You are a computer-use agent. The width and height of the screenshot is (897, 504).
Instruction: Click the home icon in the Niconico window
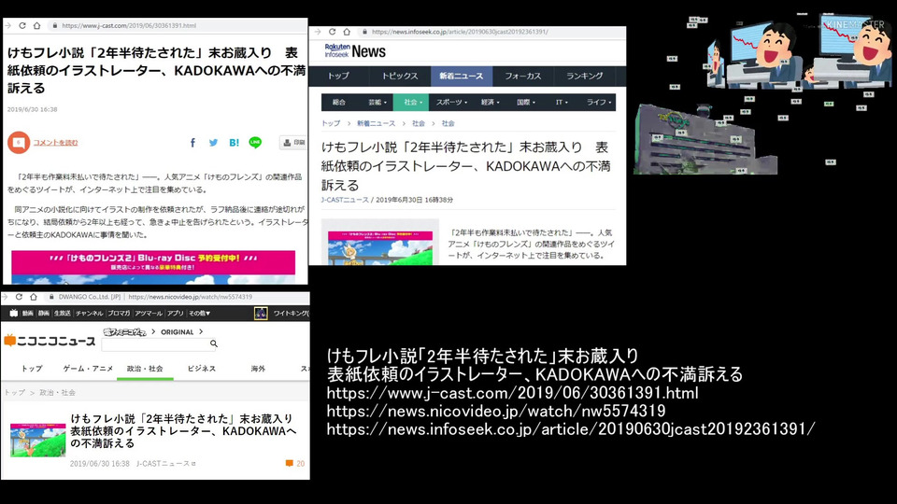pos(34,297)
